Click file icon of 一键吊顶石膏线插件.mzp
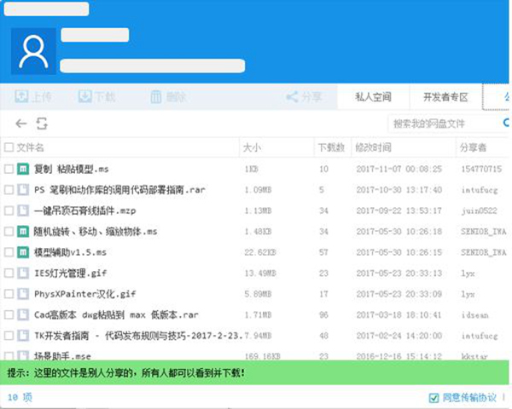The width and height of the screenshot is (512, 409). (x=23, y=210)
